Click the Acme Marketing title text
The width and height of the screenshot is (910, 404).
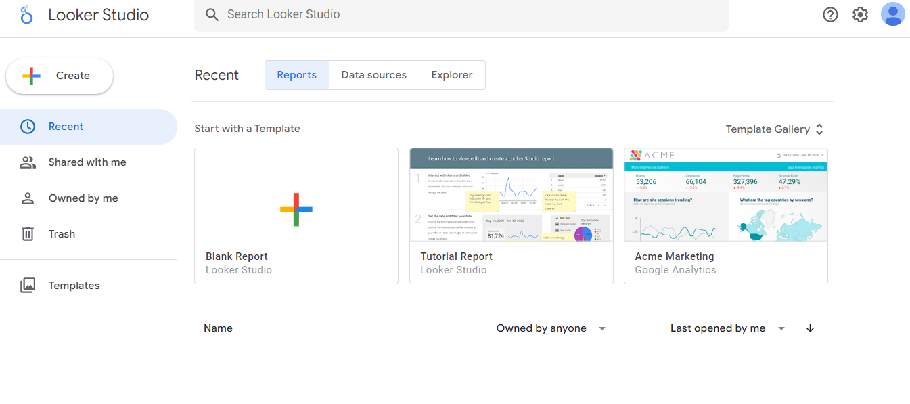pos(675,256)
